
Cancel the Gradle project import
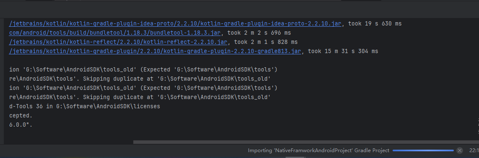(459, 150)
